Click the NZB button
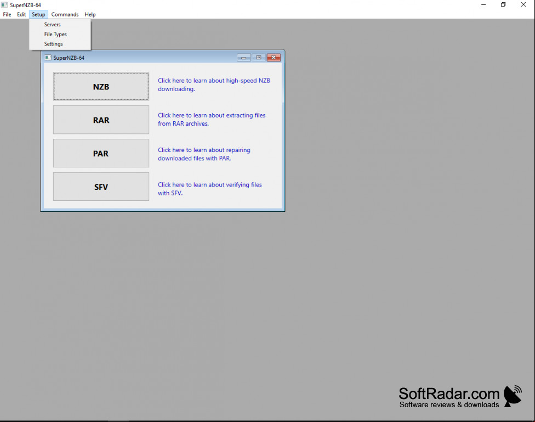Screen dimensions: 535x422 tap(101, 87)
